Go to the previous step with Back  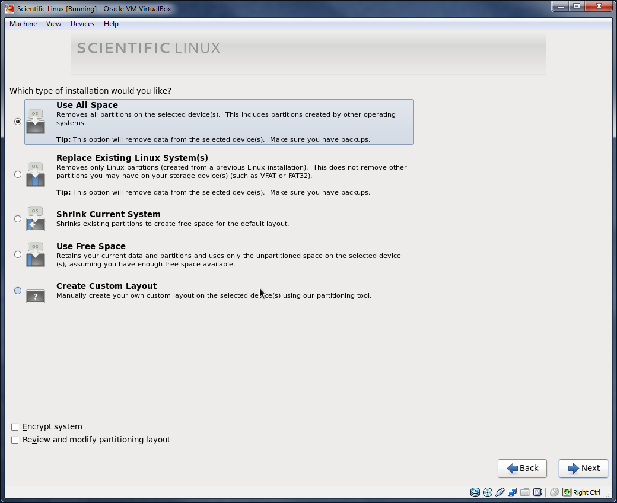(x=522, y=469)
